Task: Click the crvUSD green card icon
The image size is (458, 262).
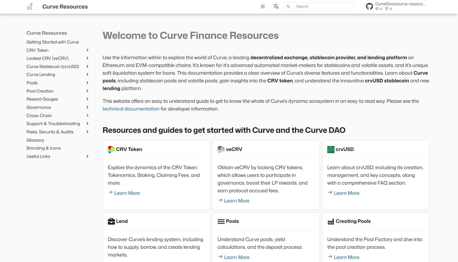Action: point(331,149)
